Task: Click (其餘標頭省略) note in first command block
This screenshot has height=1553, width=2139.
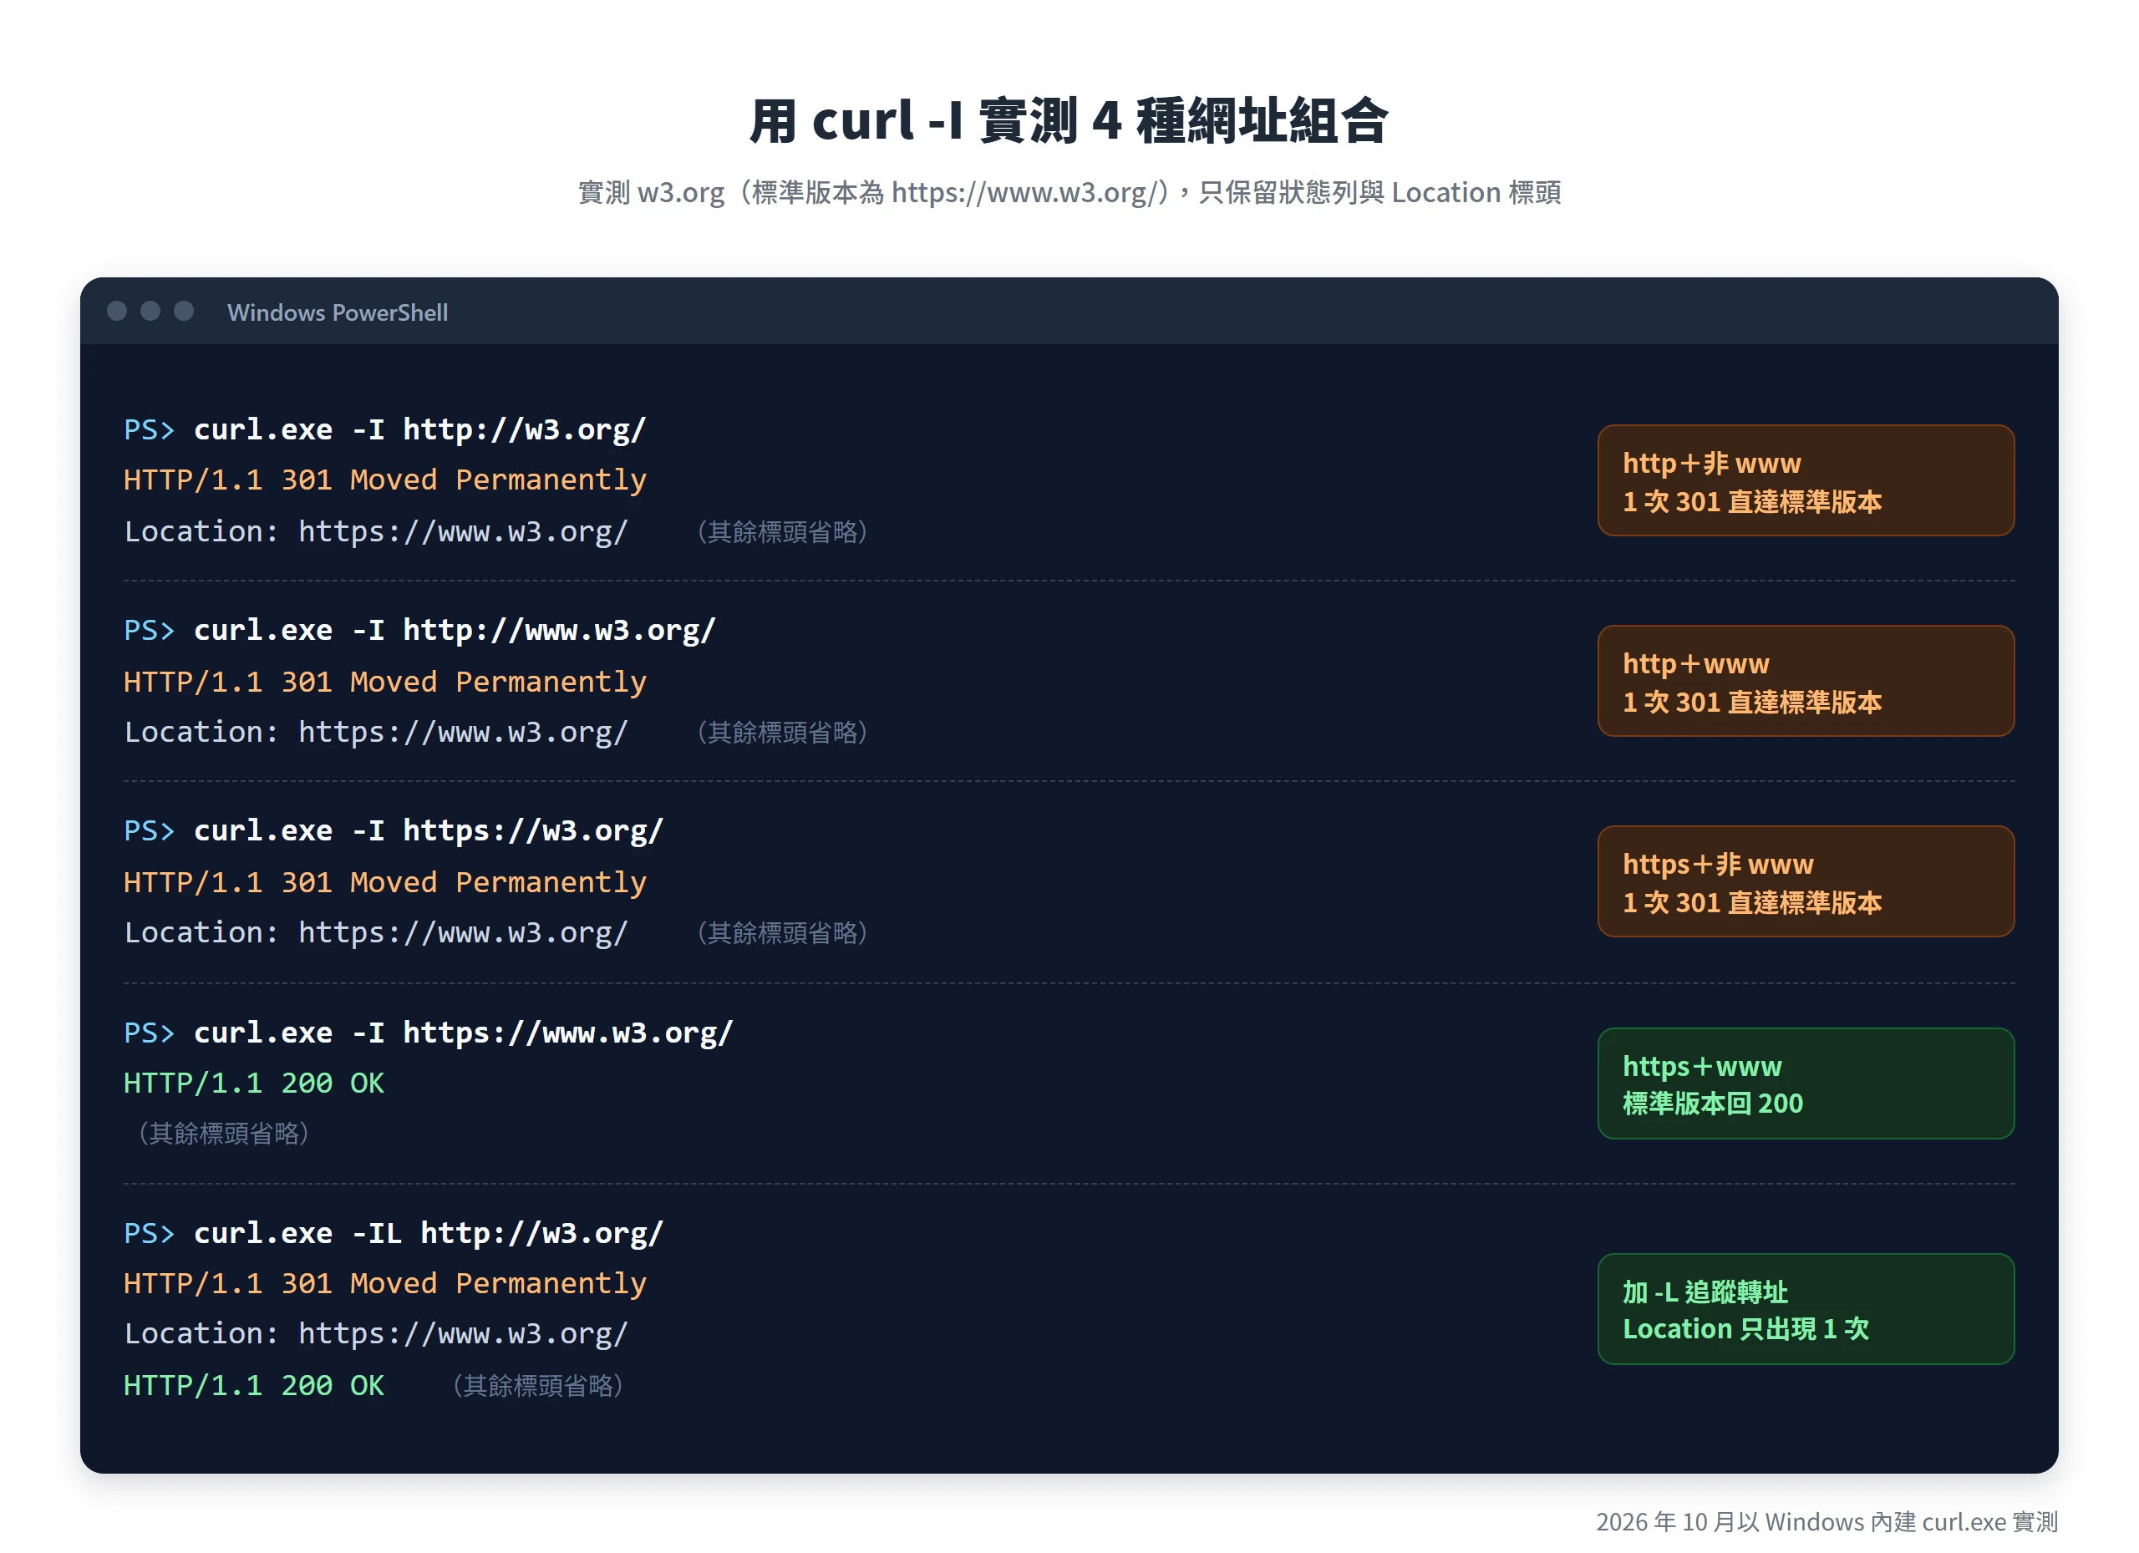Action: pyautogui.click(x=783, y=533)
